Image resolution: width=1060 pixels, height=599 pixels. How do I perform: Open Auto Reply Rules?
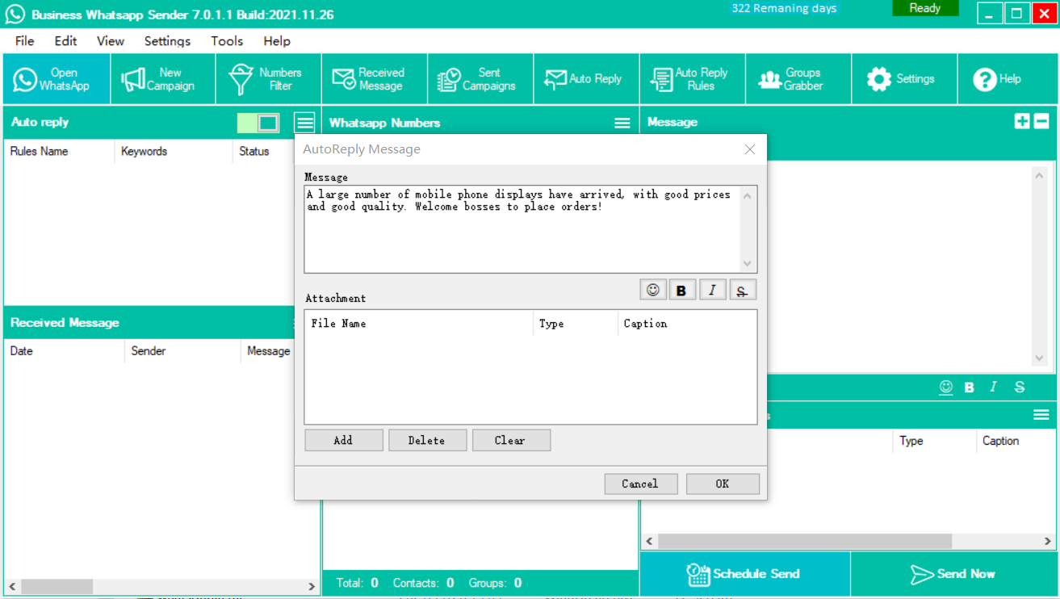[693, 79]
